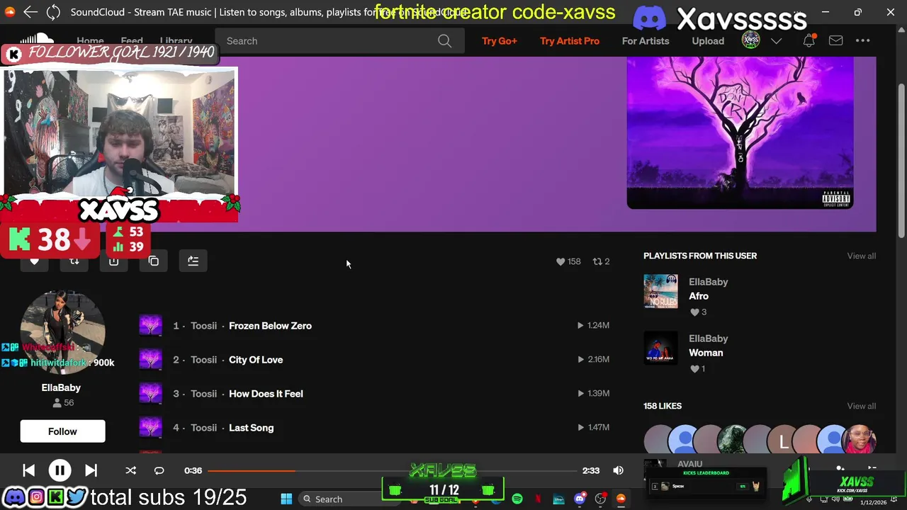Open the notifications bell
The image size is (907, 510).
(x=809, y=41)
